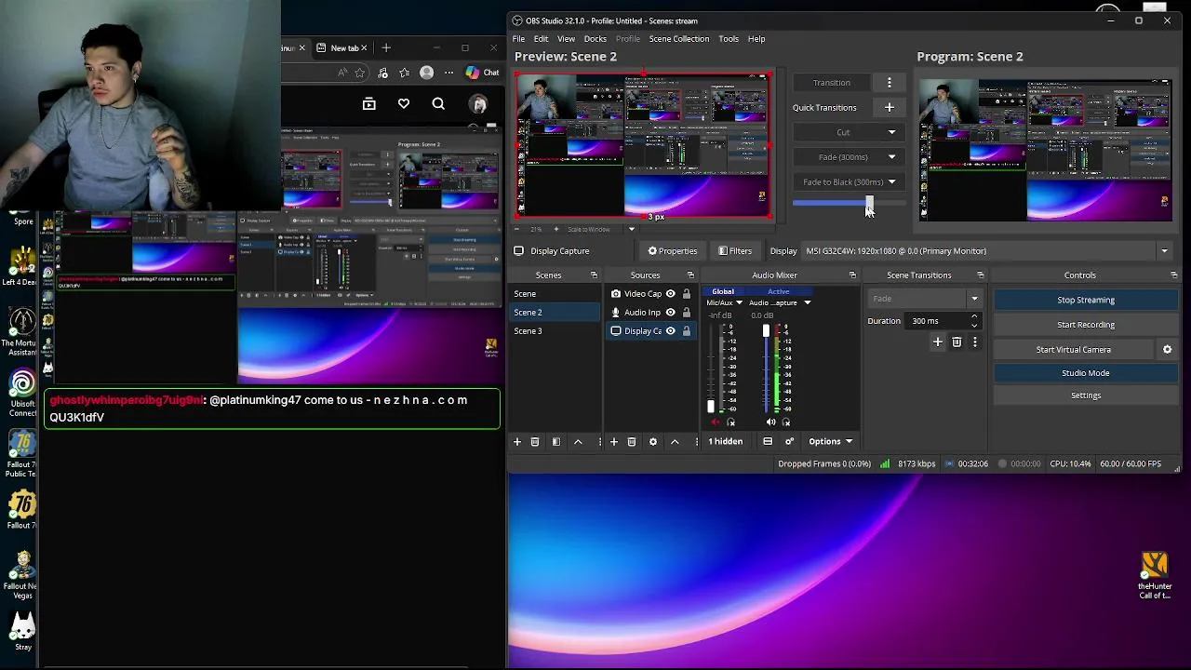The width and height of the screenshot is (1191, 670).
Task: Open the Edit menu
Action: [541, 39]
